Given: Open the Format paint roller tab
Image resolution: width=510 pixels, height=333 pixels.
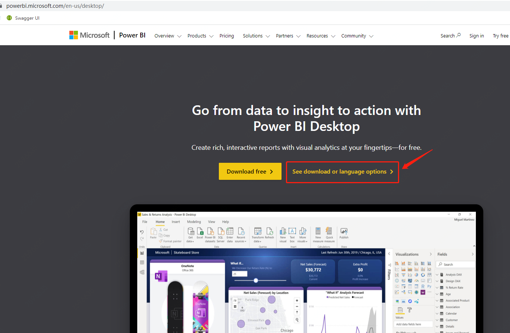Looking at the screenshot, I should [409, 310].
